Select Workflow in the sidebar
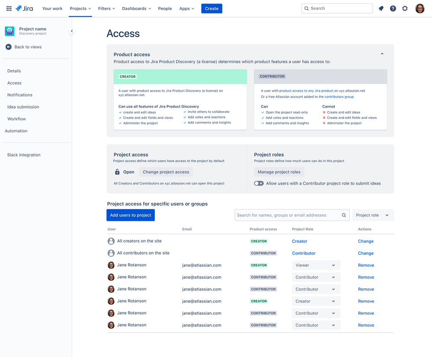432x357 pixels. coord(16,119)
